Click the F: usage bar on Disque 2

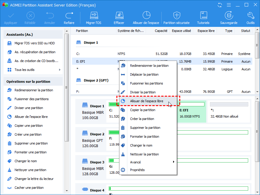point(178,132)
